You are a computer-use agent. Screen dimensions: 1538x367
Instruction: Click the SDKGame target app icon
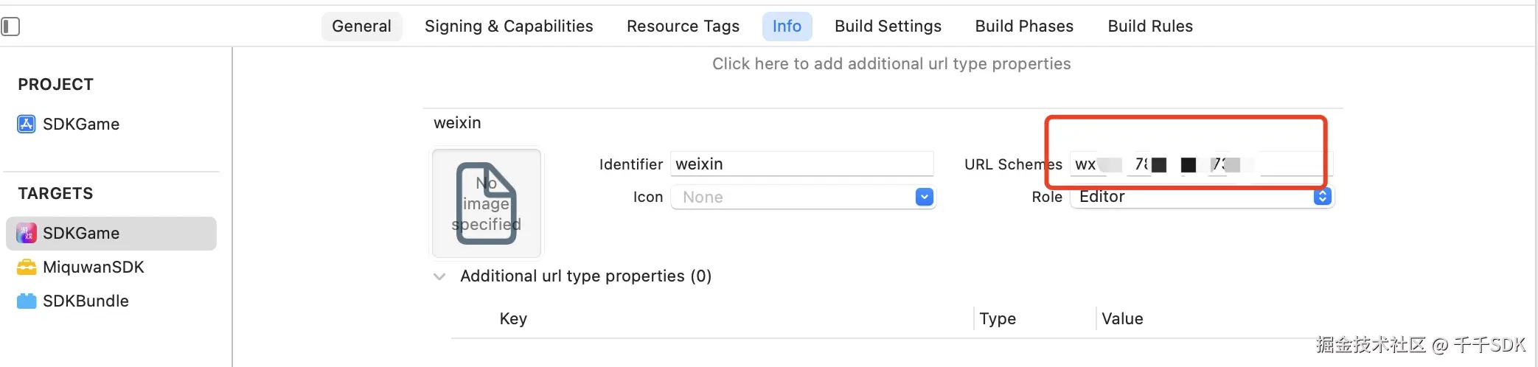click(27, 234)
